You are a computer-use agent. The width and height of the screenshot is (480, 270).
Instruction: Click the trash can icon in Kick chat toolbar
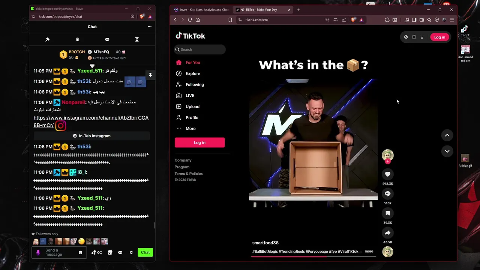click(x=77, y=39)
